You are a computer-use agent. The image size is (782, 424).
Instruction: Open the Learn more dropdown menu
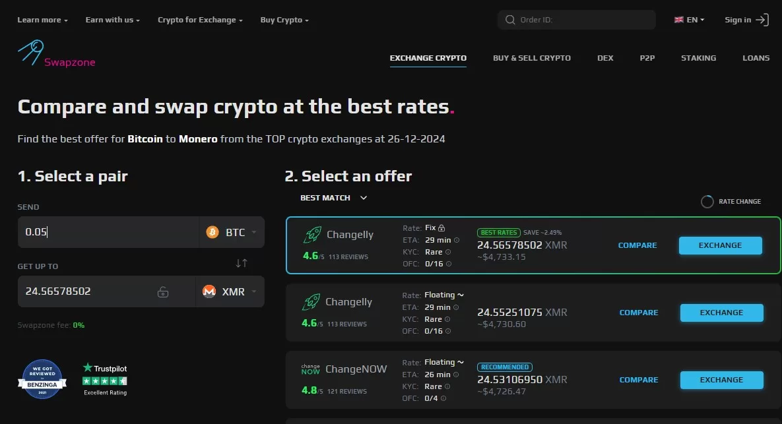pyautogui.click(x=42, y=20)
